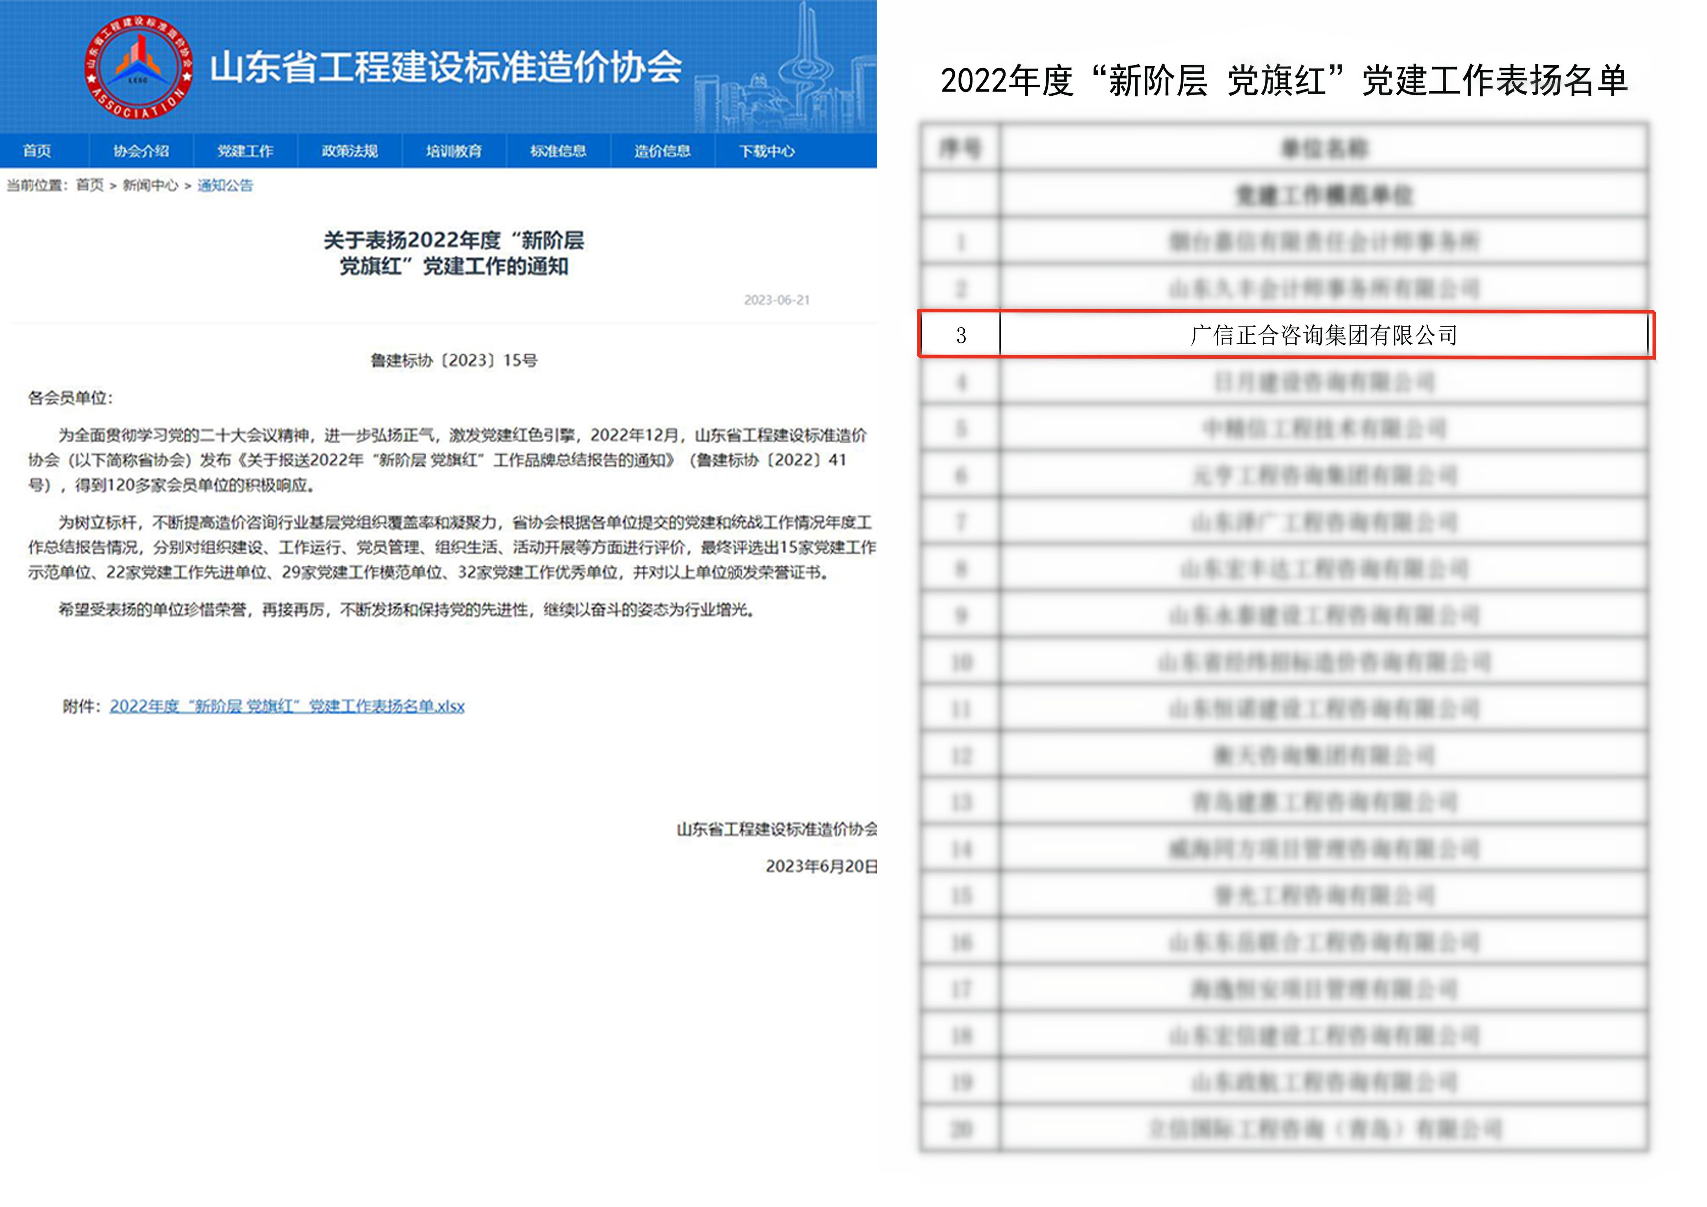Open the 下载中心 navigation menu item
This screenshot has width=1707, height=1207.
(x=767, y=151)
